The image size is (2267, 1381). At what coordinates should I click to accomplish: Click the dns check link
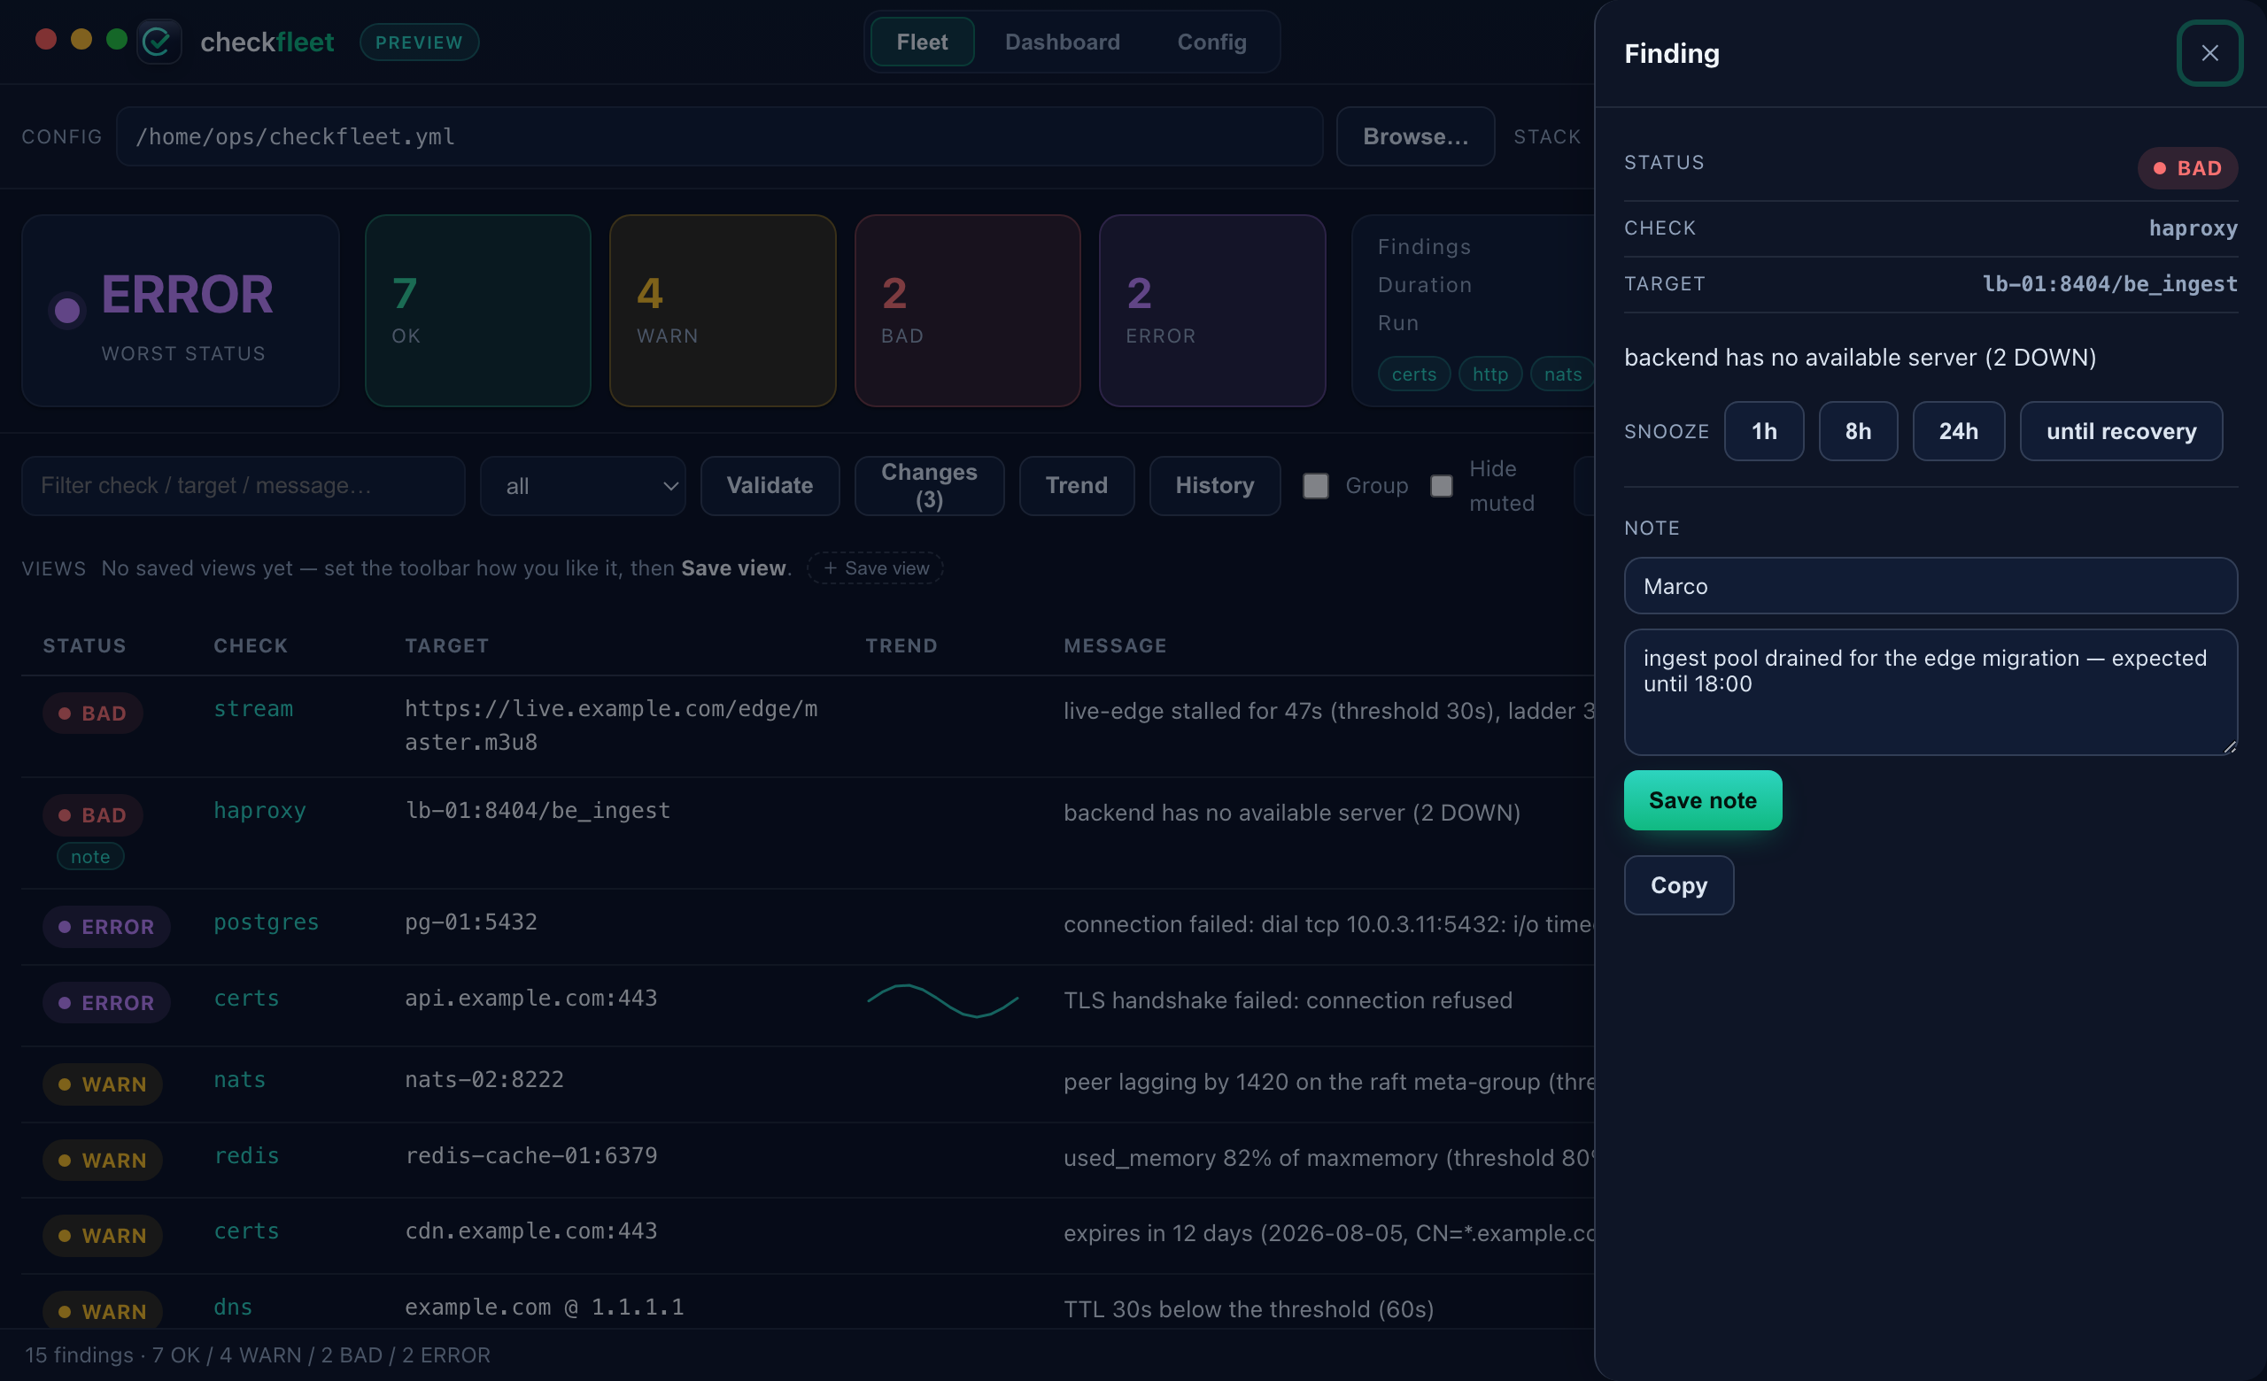233,1307
